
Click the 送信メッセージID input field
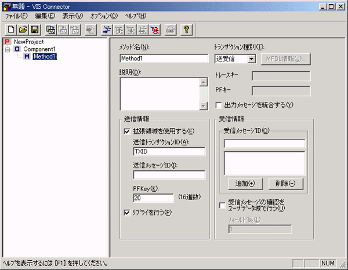click(169, 175)
